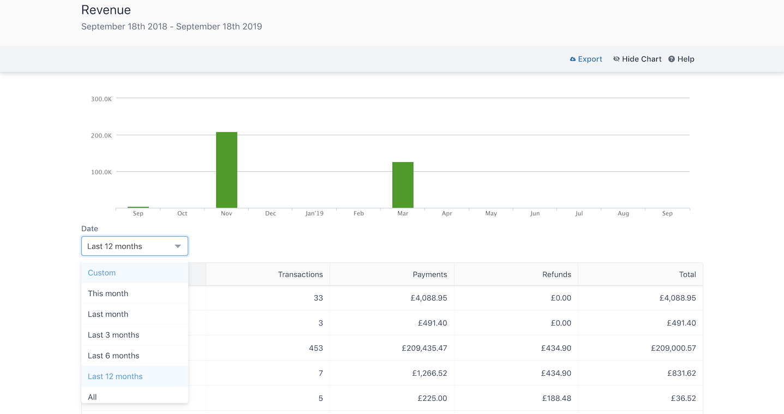Open the Date dropdown showing Last 12 months
Viewport: 784px width, 414px height.
[135, 246]
